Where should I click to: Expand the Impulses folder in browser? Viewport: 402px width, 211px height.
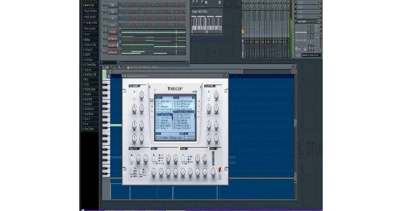point(87,70)
